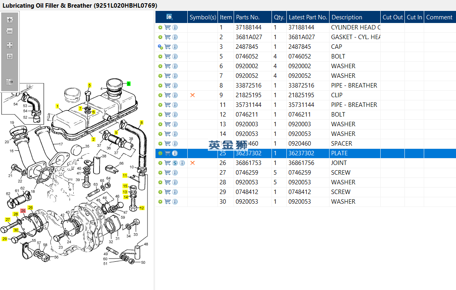Click the Cut In column header
The width and height of the screenshot is (456, 290).
point(415,17)
